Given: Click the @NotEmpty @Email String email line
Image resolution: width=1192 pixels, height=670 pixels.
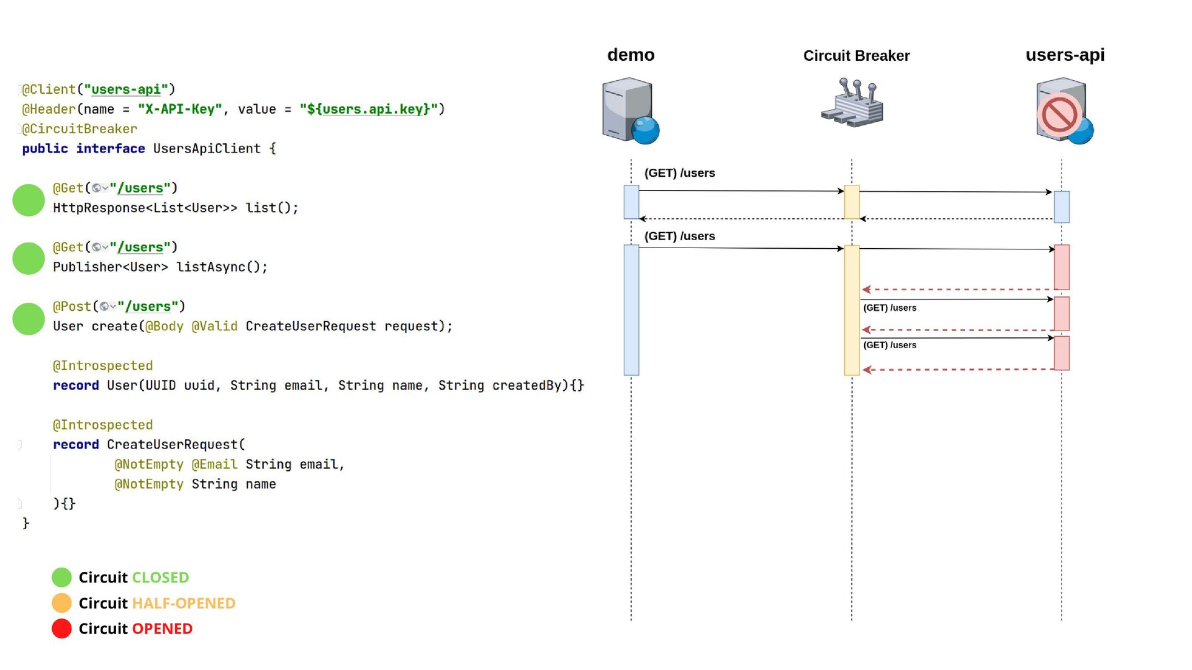Looking at the screenshot, I should [229, 465].
